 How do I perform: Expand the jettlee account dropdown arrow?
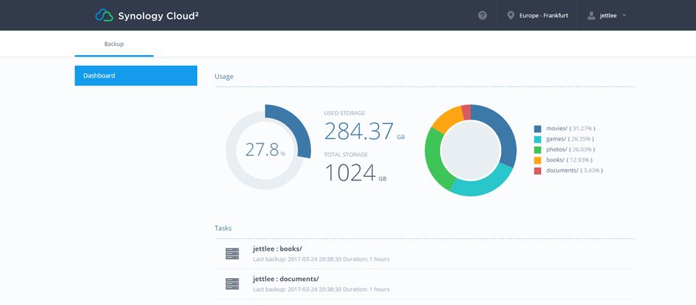(x=624, y=15)
